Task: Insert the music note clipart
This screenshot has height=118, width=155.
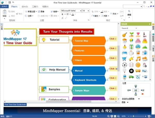Action: coord(138,59)
